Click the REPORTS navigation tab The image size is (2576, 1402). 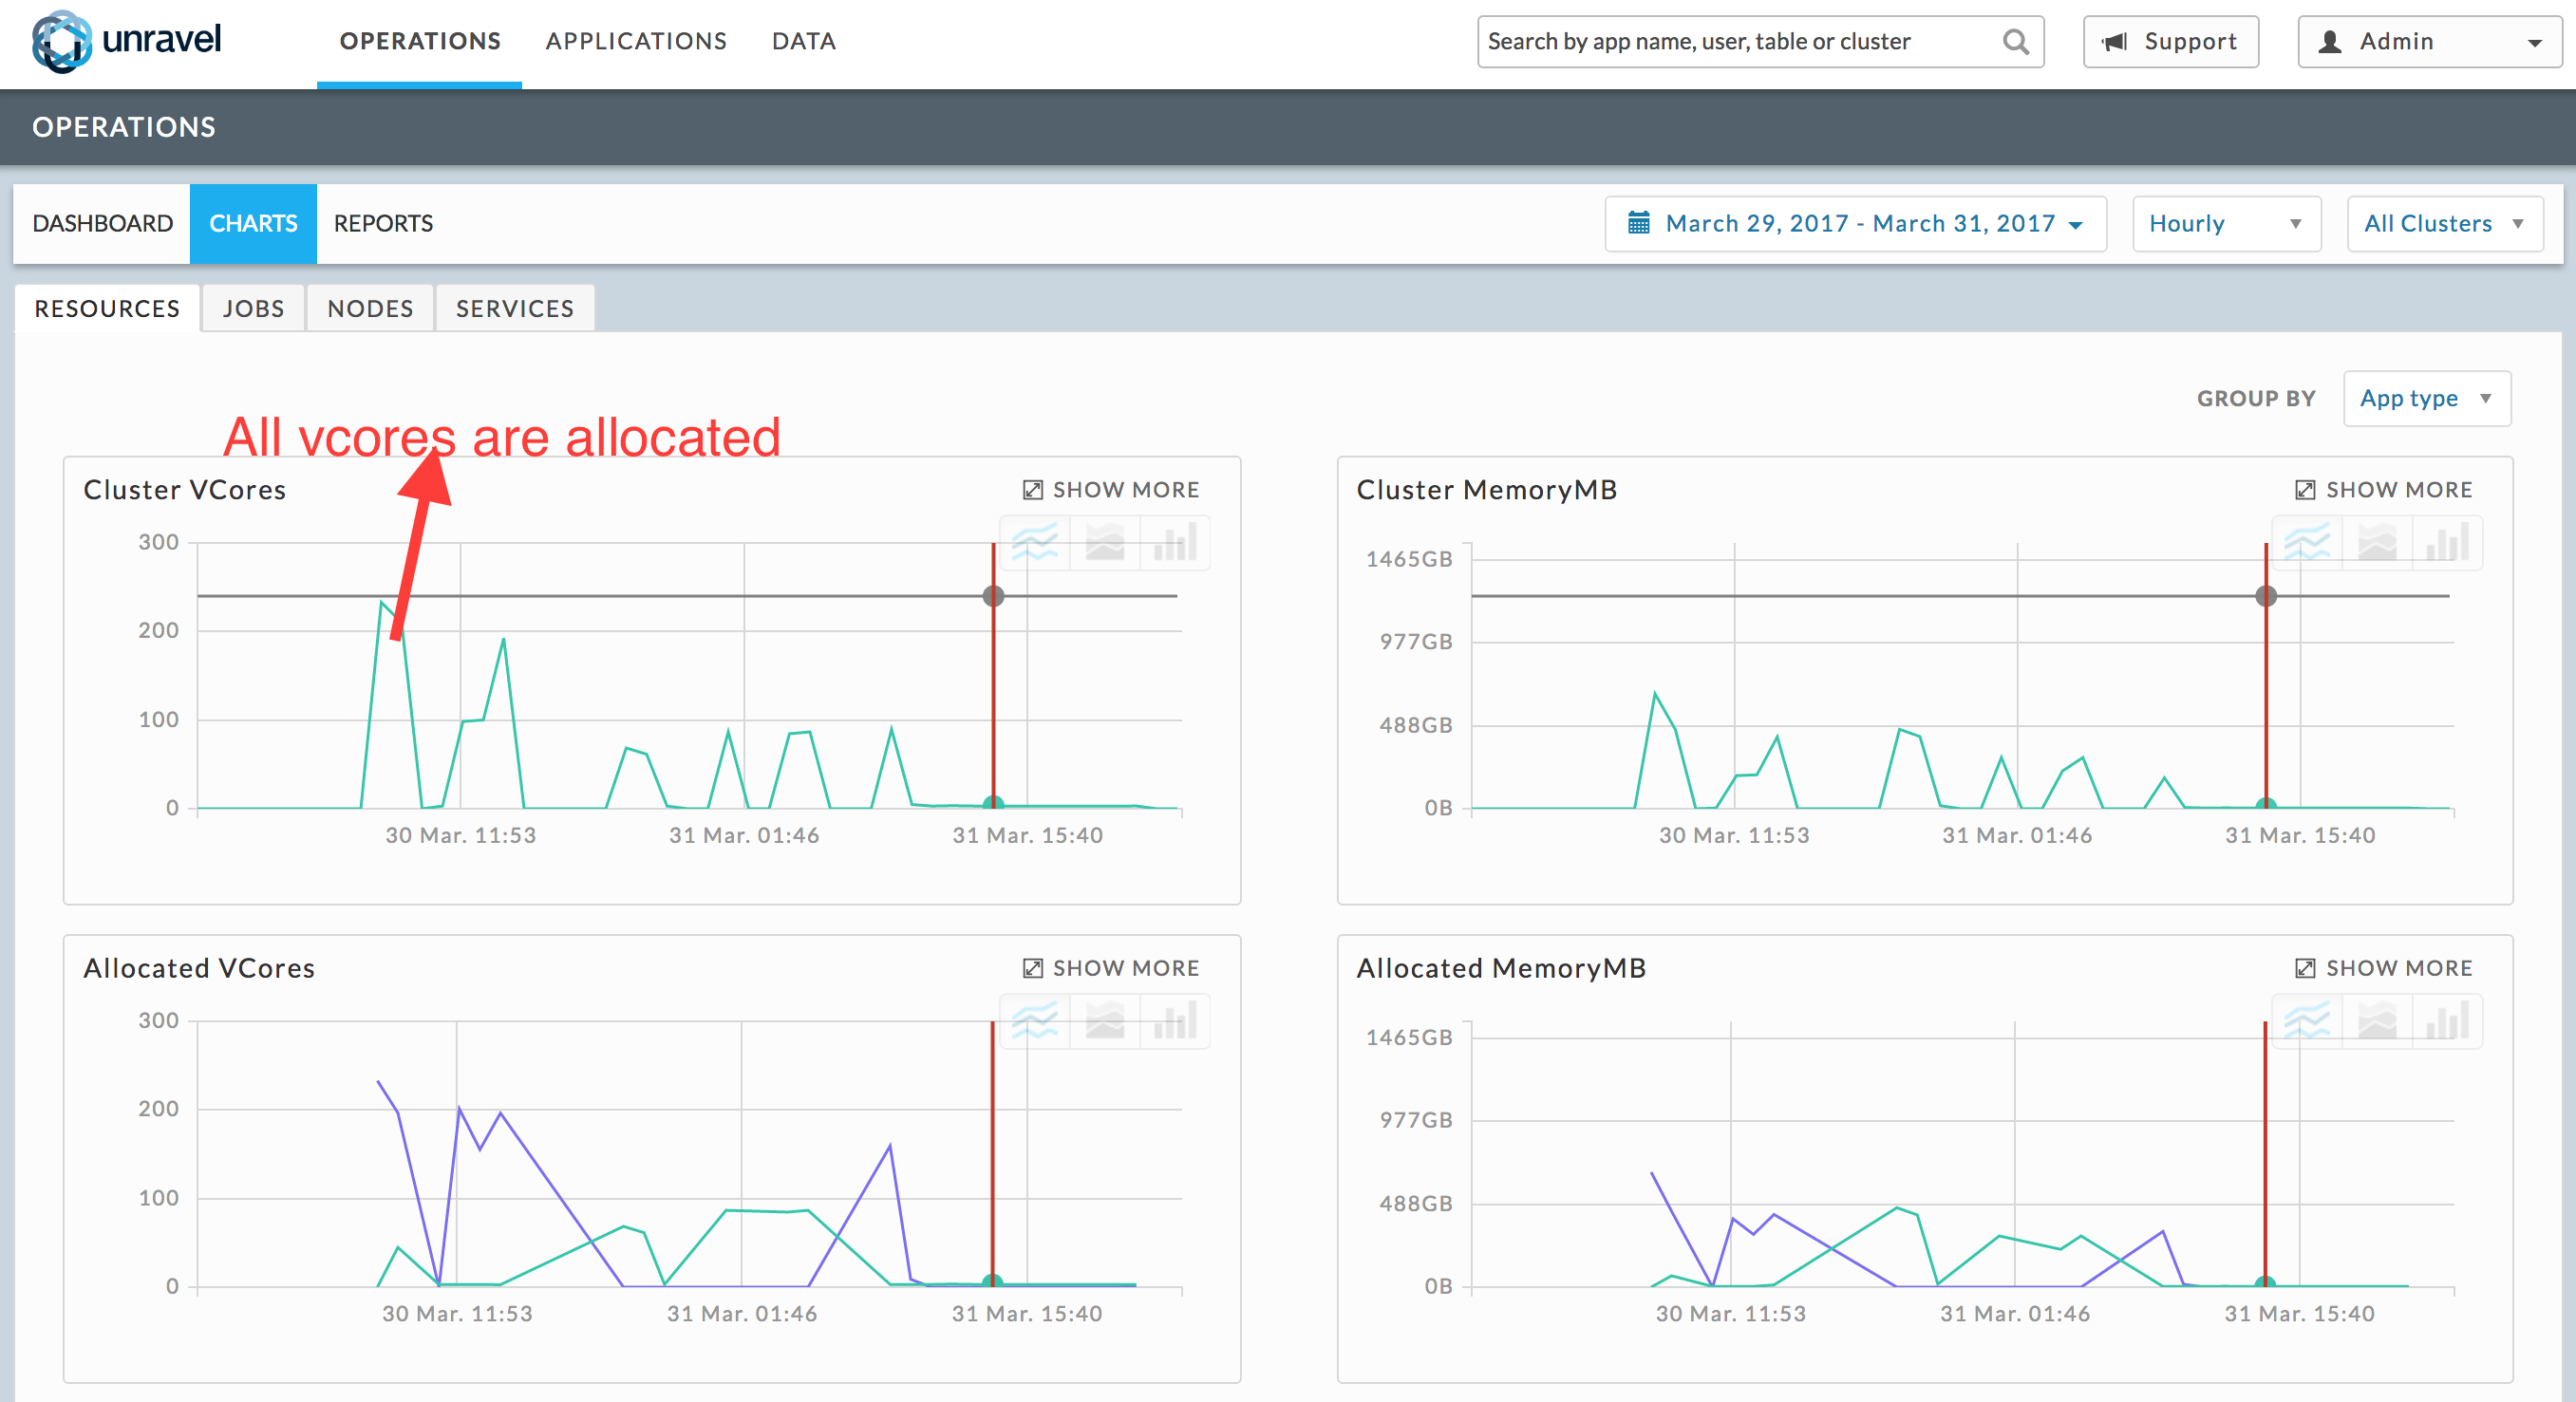(x=382, y=223)
